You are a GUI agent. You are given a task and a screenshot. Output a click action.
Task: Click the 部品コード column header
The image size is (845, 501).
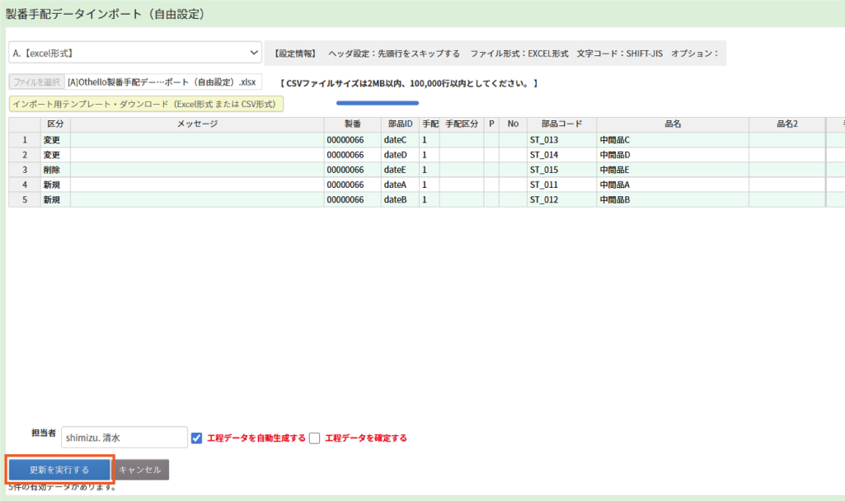coord(561,124)
